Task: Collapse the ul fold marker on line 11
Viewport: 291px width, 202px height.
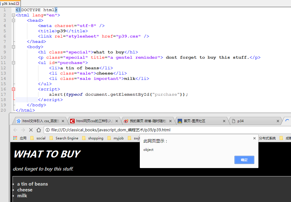Action: pos(13,63)
